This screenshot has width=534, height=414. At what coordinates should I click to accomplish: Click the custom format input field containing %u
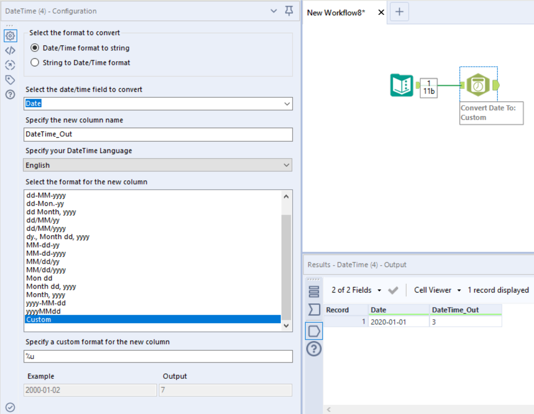(x=158, y=356)
